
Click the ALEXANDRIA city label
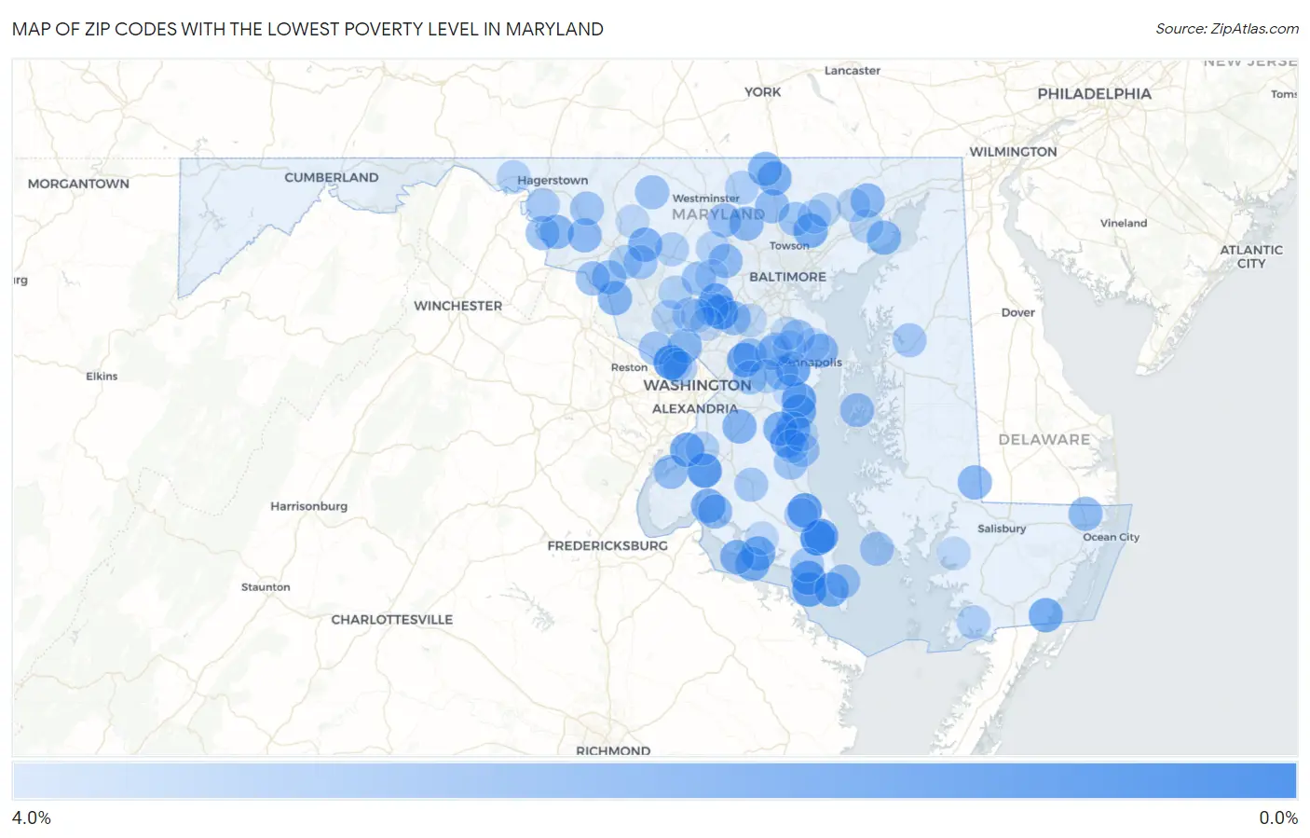695,409
